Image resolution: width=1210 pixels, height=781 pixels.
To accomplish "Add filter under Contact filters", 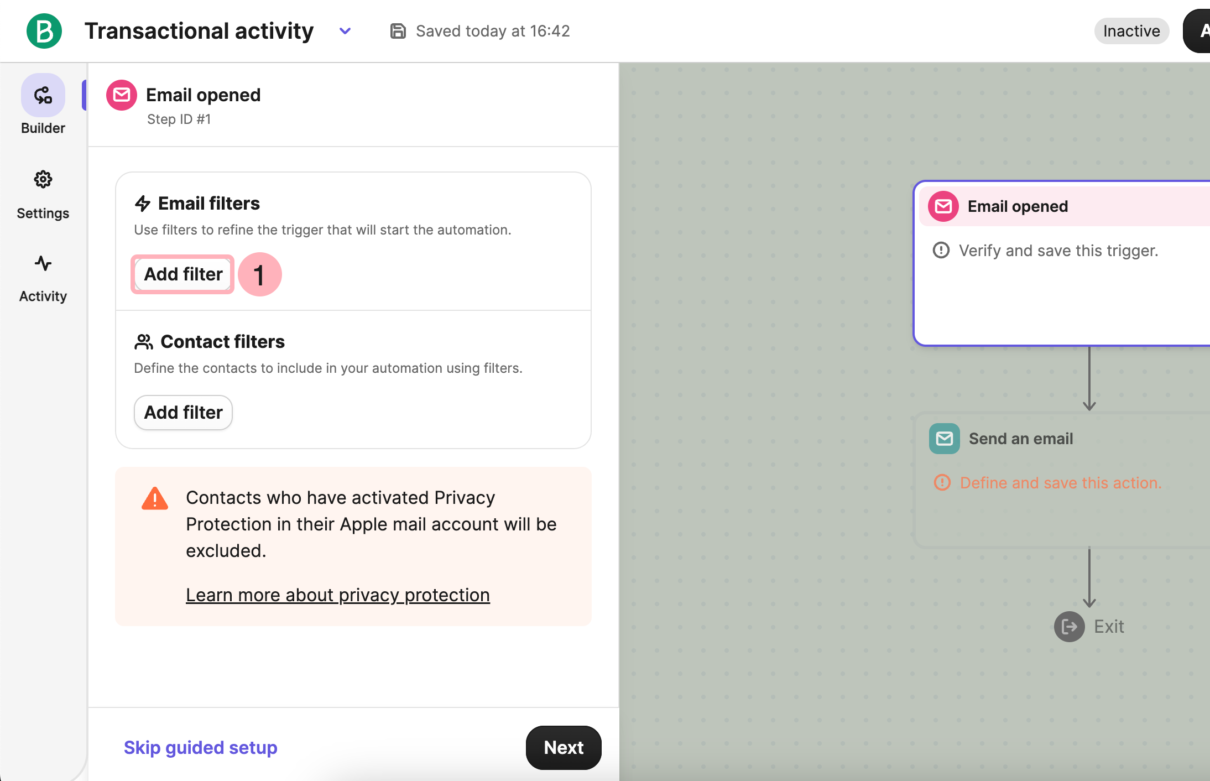I will coord(183,413).
